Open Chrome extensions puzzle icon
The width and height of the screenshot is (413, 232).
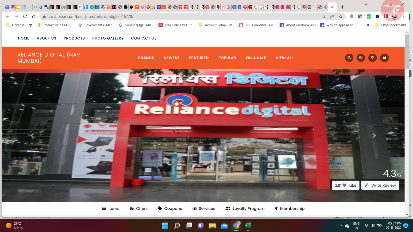377,16
